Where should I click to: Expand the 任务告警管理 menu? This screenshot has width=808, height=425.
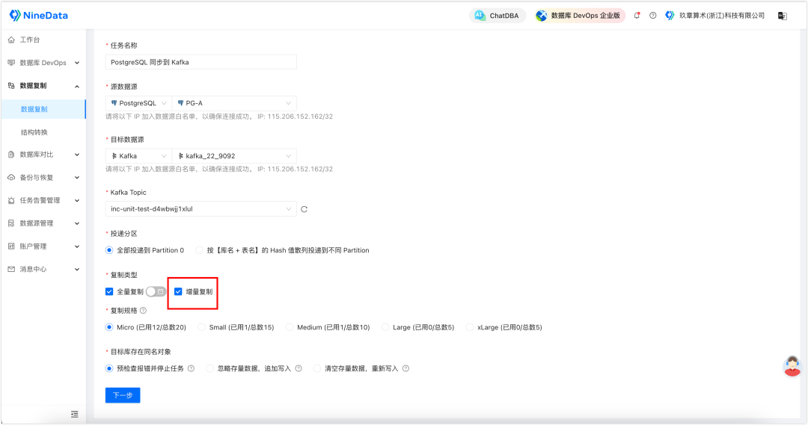[x=43, y=200]
